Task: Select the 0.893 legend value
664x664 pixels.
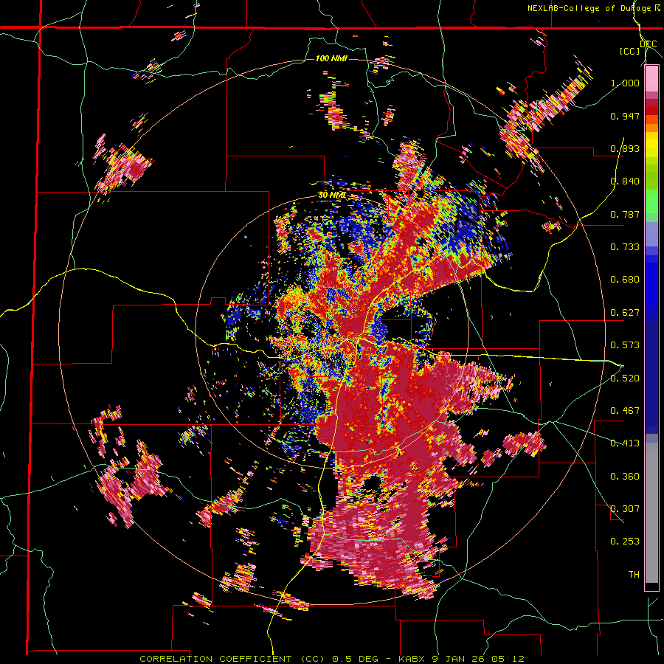Action: pos(625,148)
